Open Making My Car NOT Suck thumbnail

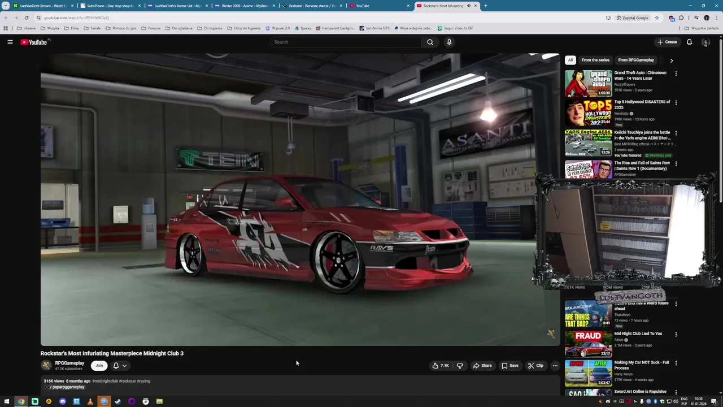(588, 373)
